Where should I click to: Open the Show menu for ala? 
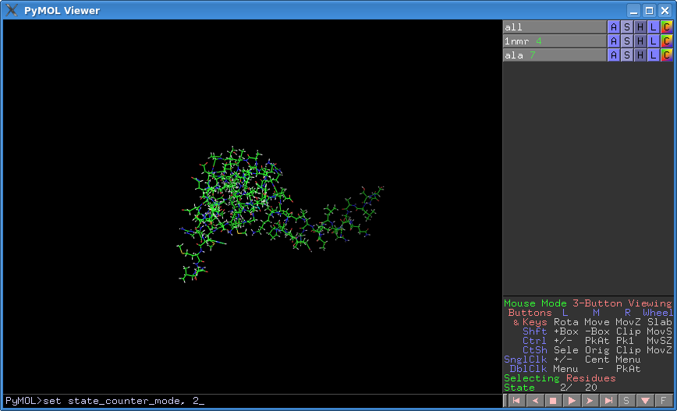(626, 55)
